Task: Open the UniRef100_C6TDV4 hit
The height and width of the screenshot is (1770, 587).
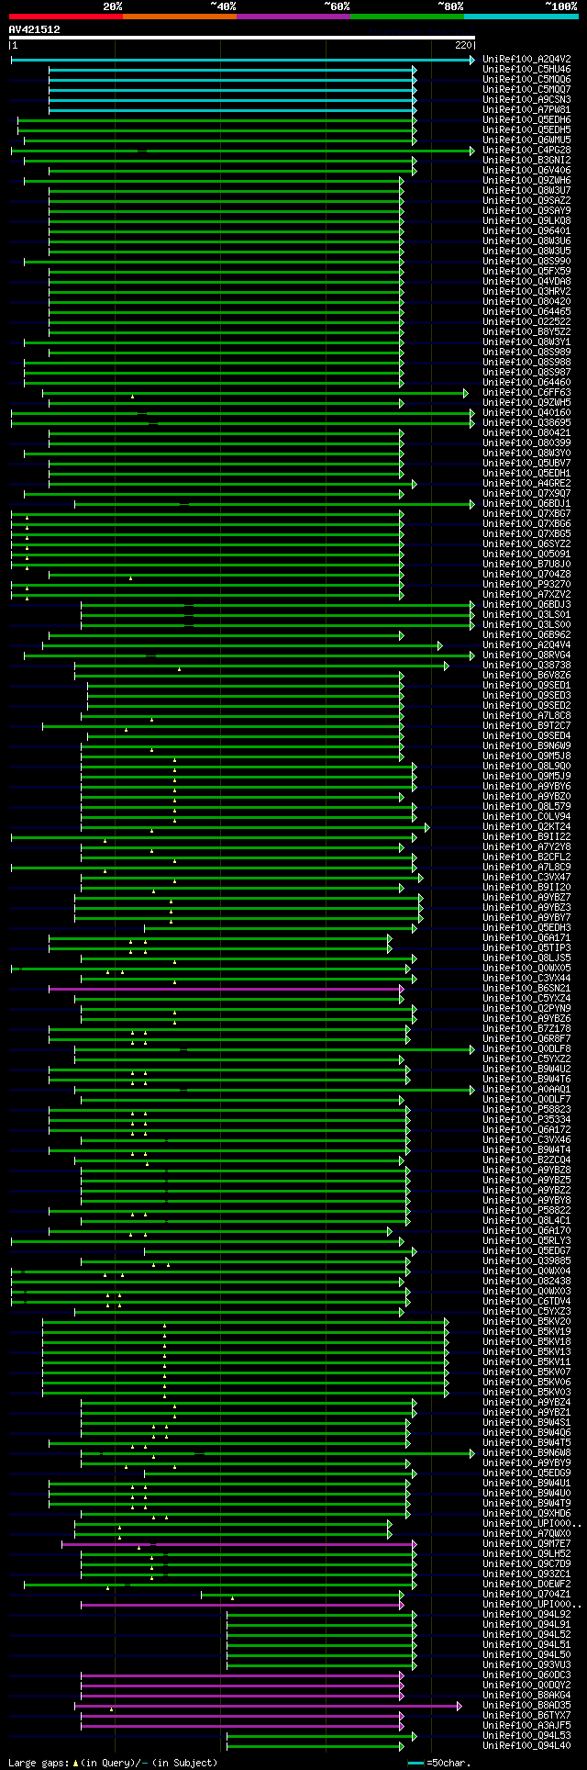Action: tap(526, 1302)
